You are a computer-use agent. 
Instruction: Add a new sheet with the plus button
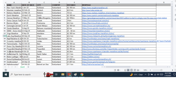click(28, 67)
